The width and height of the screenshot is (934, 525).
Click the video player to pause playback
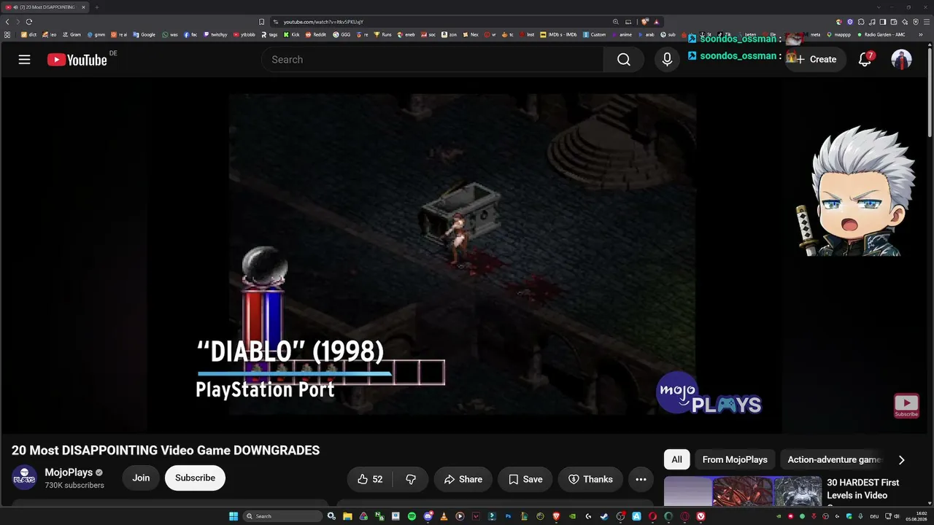463,254
